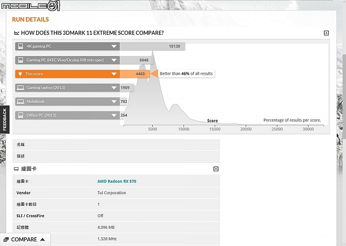
Task: Click the Mobile01 logo
Action: pos(30,5)
